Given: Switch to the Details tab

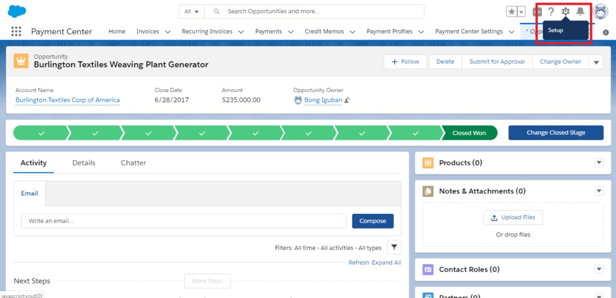Looking at the screenshot, I should pyautogui.click(x=84, y=163).
